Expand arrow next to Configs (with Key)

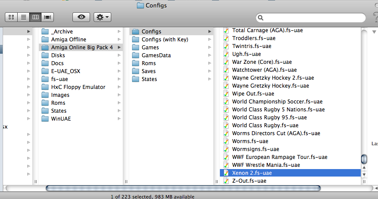point(210,40)
